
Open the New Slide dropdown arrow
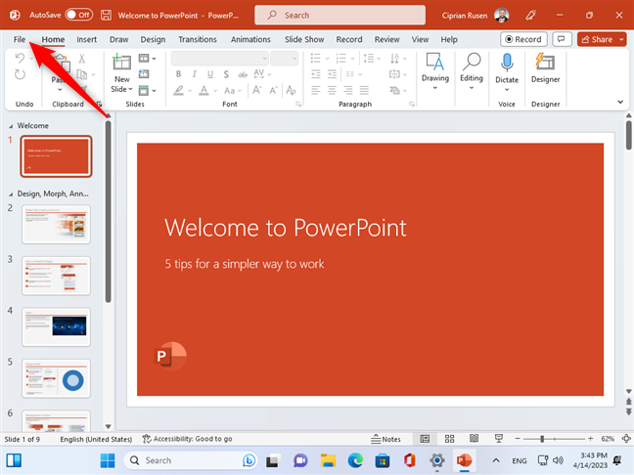pos(130,89)
